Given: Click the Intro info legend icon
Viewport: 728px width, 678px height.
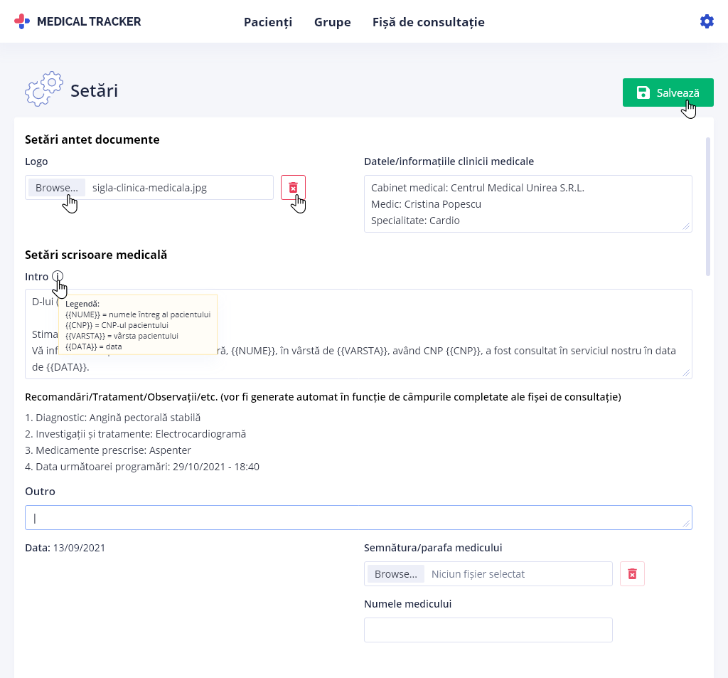Looking at the screenshot, I should (58, 276).
